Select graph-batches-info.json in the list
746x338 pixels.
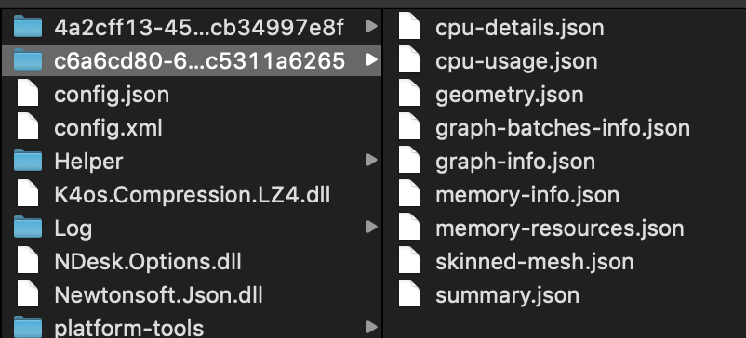tap(563, 128)
